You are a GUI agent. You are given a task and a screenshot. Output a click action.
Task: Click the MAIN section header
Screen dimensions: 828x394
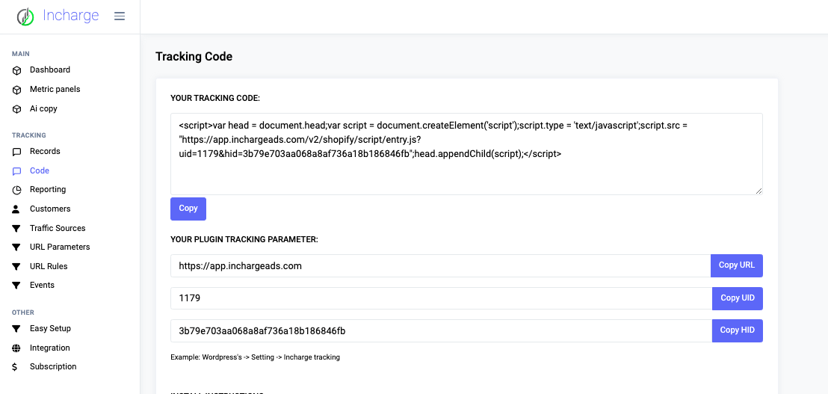[x=21, y=54]
